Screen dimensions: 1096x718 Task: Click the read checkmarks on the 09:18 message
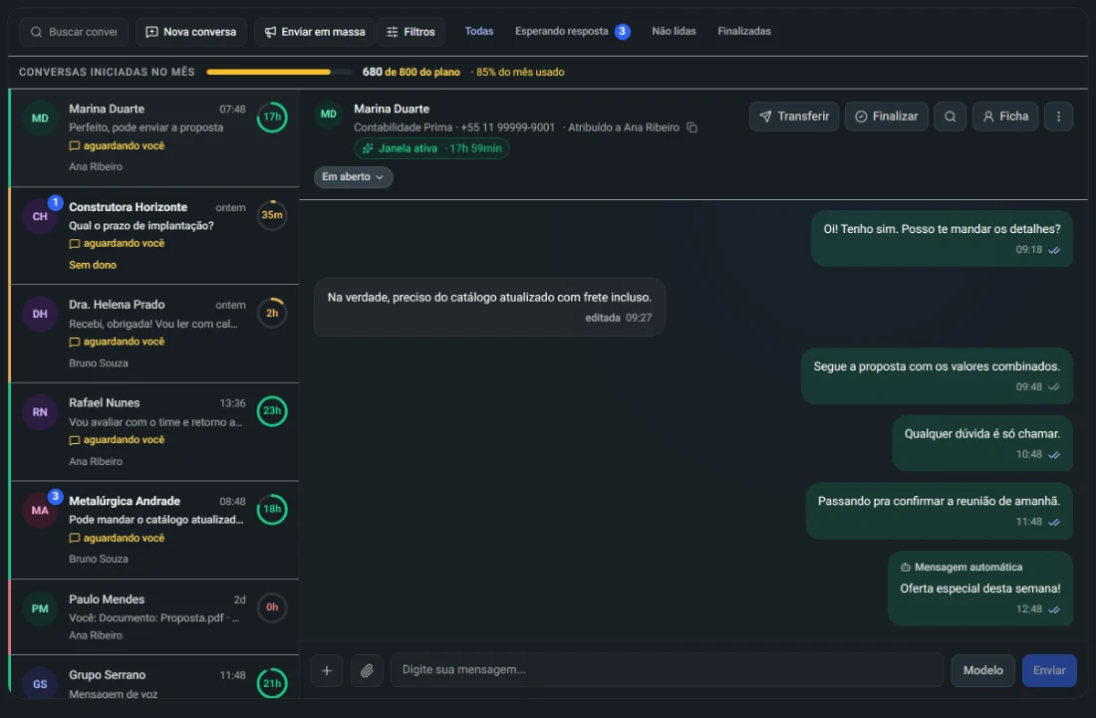click(x=1054, y=250)
